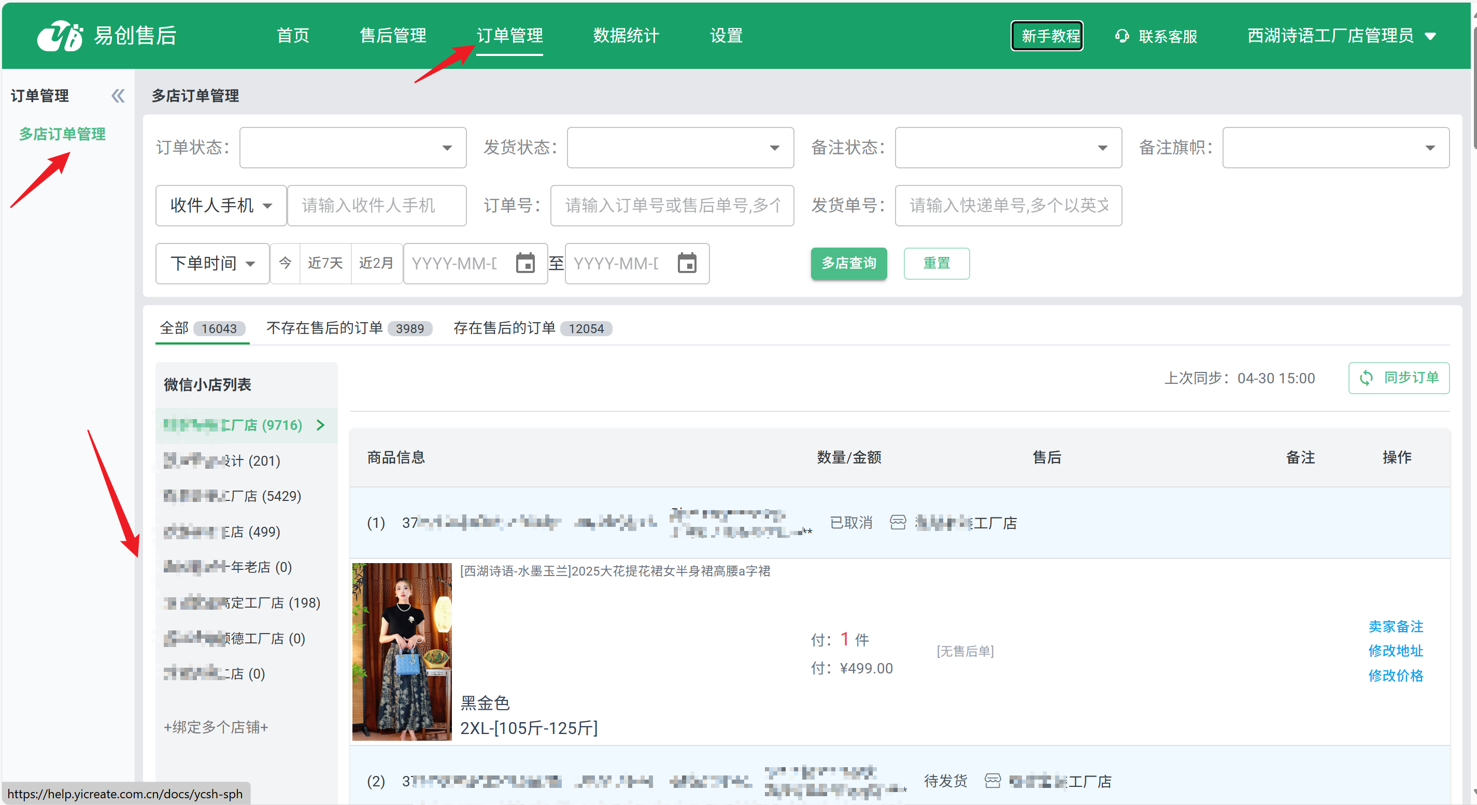Select the 不存在售后的订单 tab
Image resolution: width=1477 pixels, height=805 pixels.
click(x=349, y=328)
